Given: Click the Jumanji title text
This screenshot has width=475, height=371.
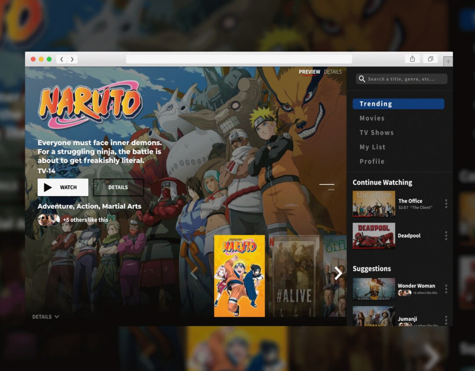Looking at the screenshot, I should (408, 319).
